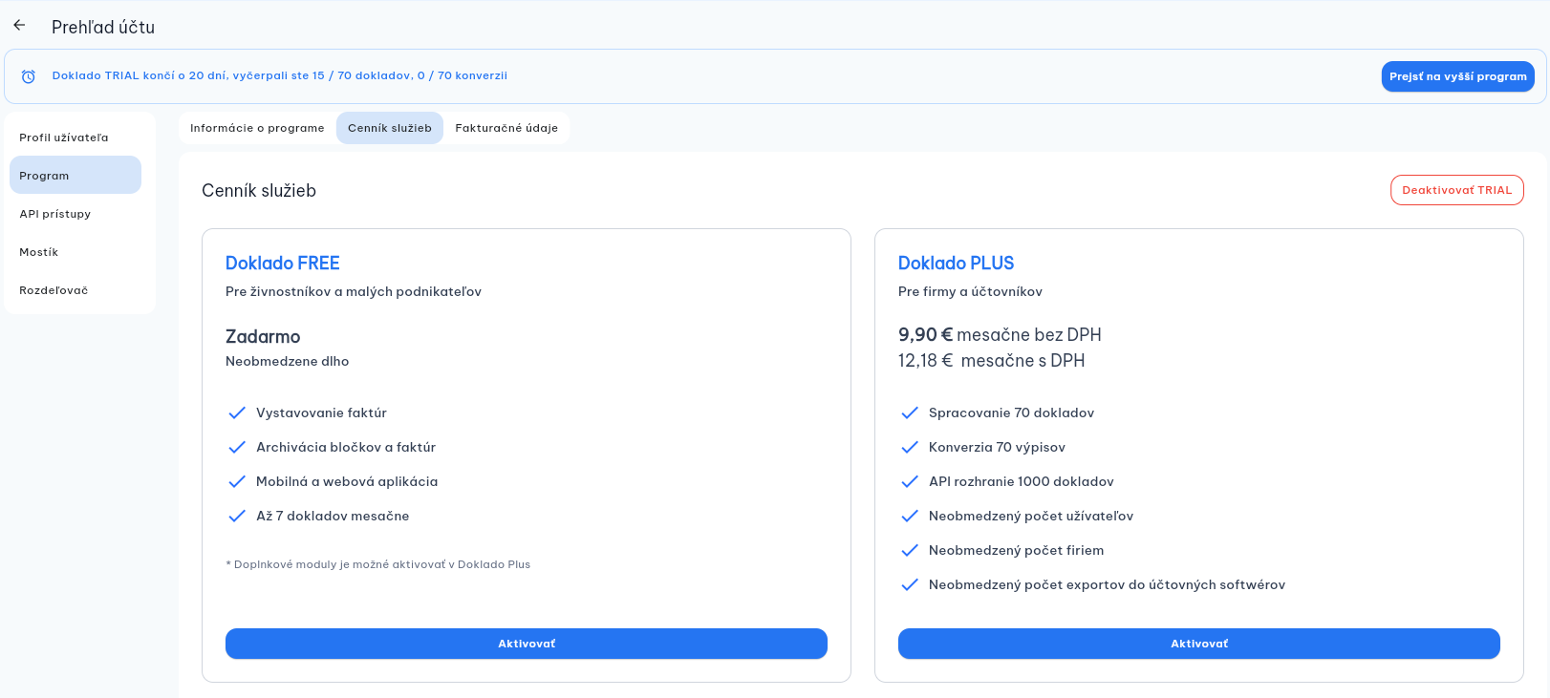Click Neobmedzený počet užívateľov feature text
The height and width of the screenshot is (698, 1550).
1031,516
